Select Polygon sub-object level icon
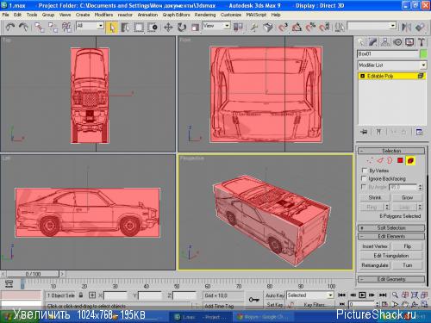This screenshot has width=431, height=323. pos(400,160)
